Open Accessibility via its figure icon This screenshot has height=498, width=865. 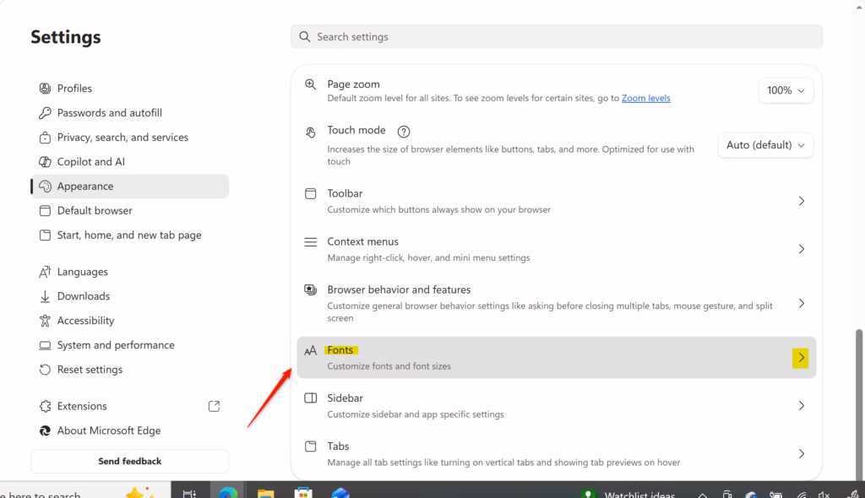(45, 321)
